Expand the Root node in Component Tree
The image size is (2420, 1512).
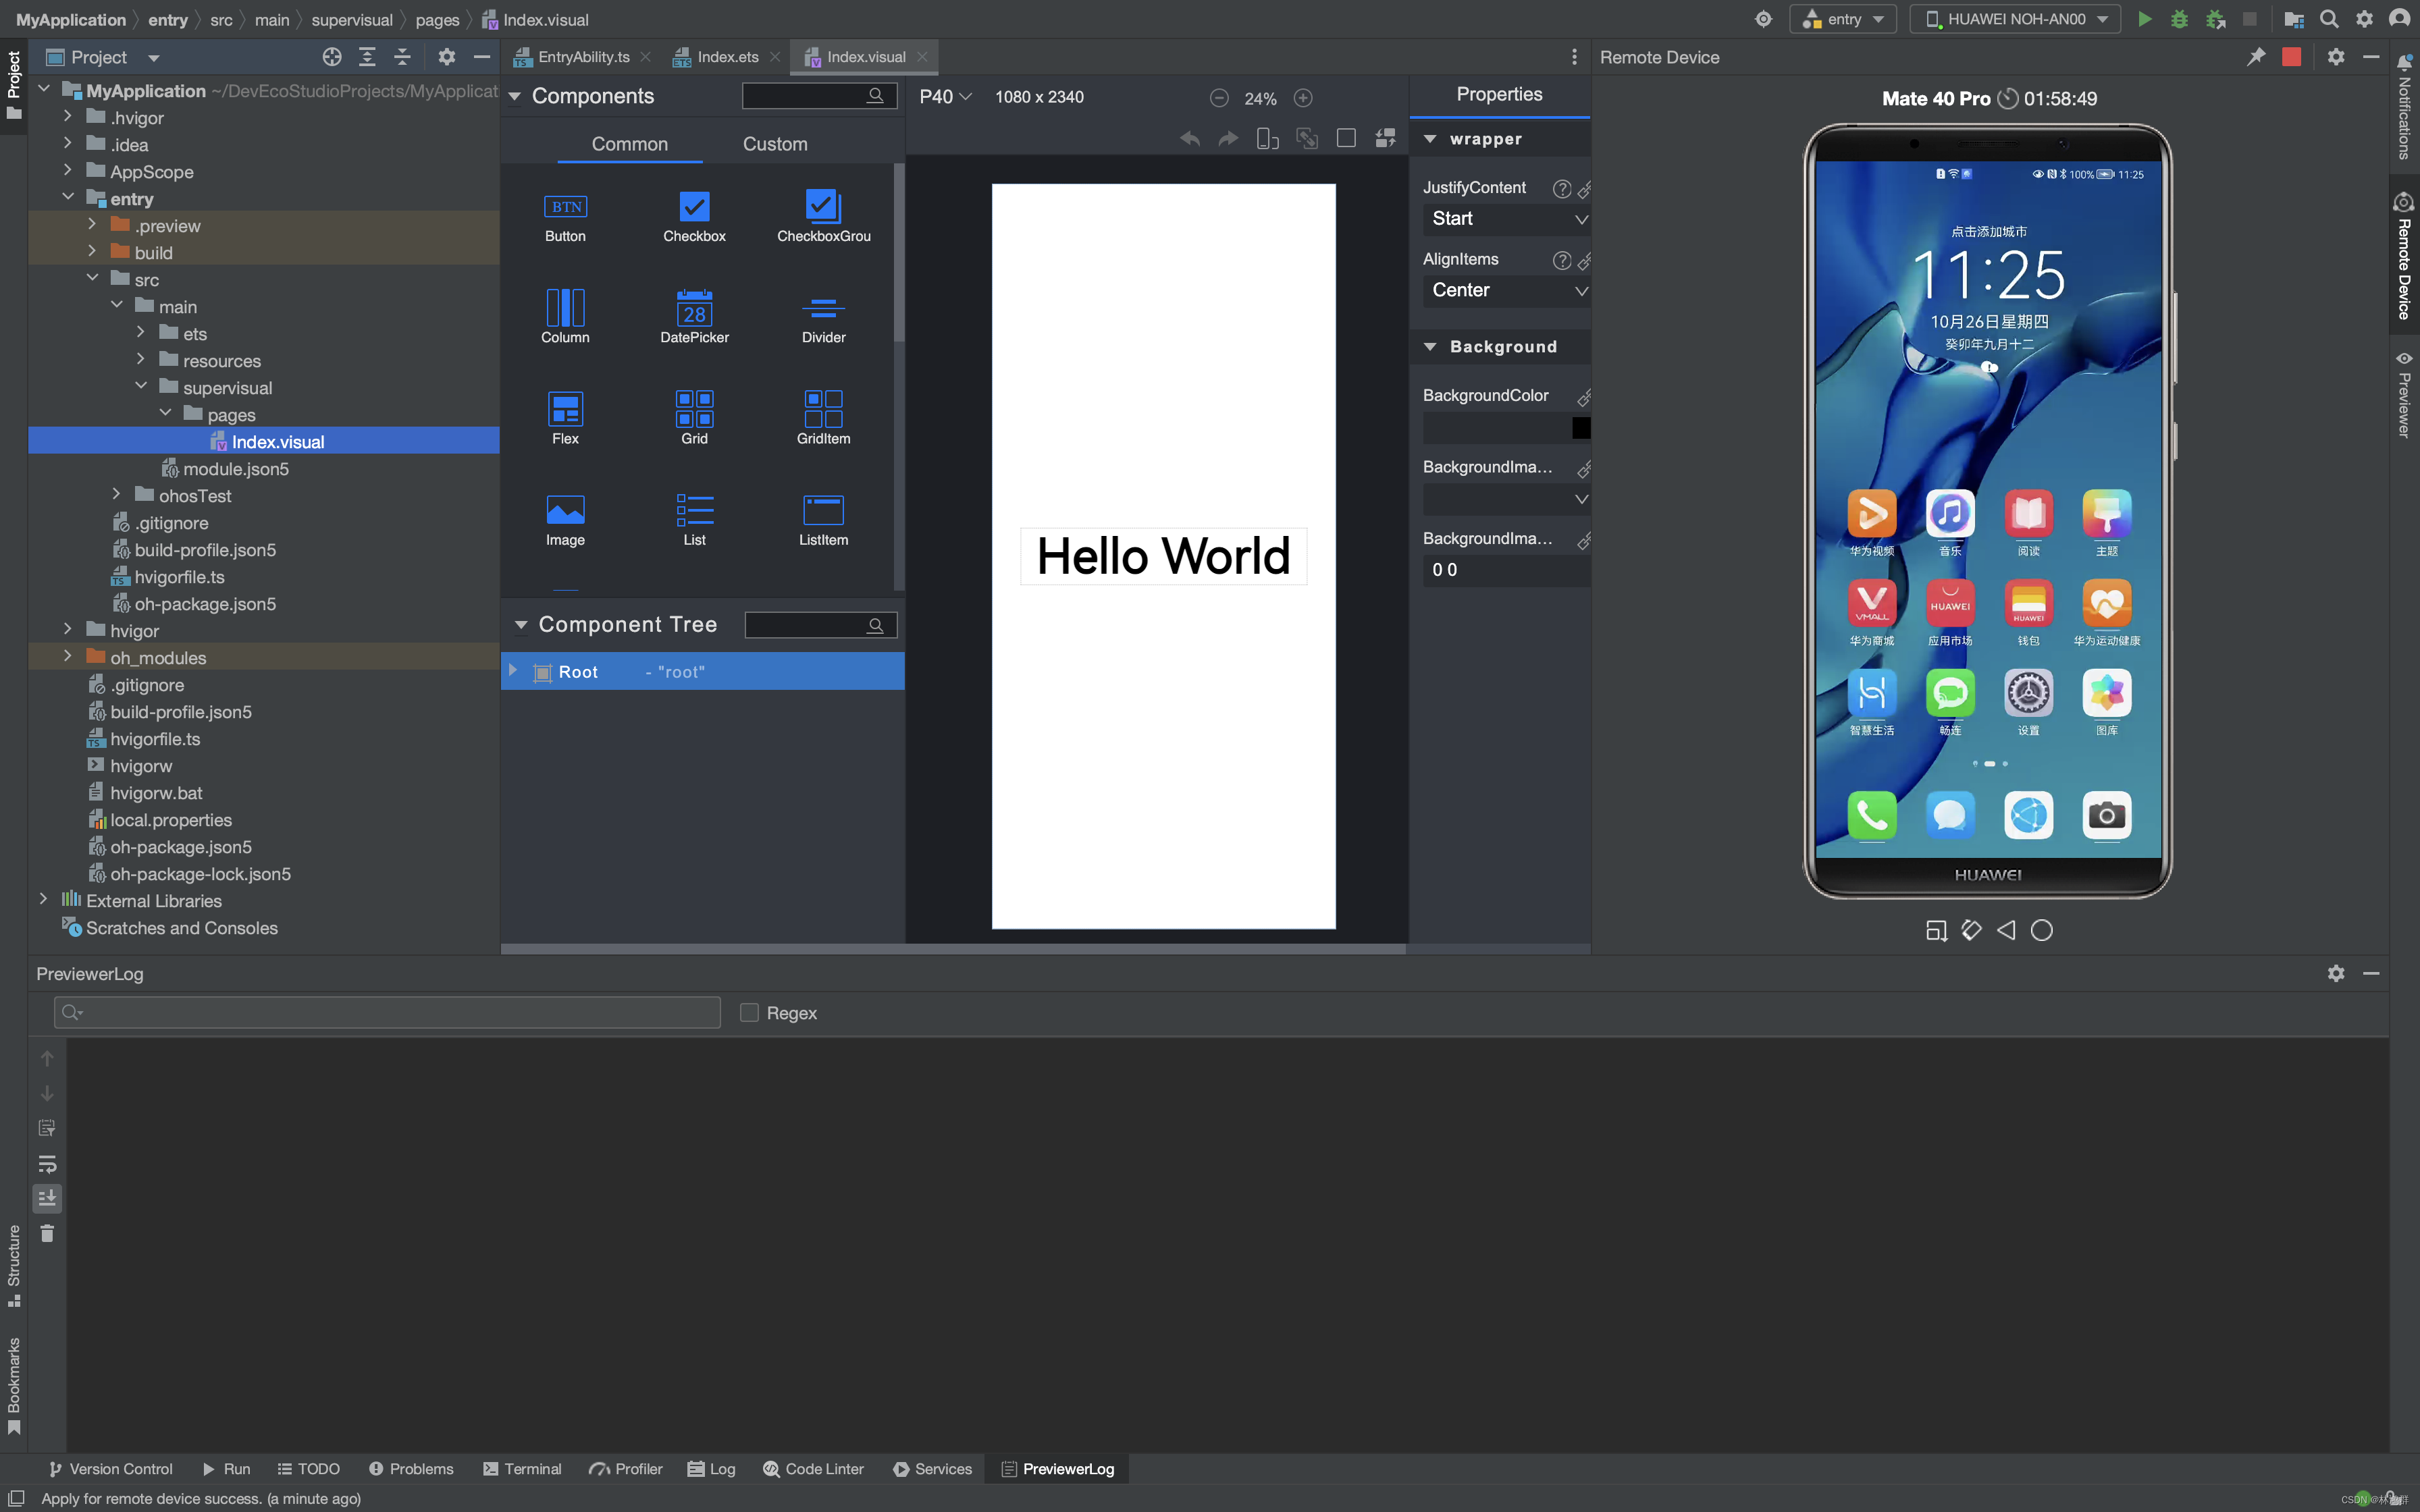[513, 671]
